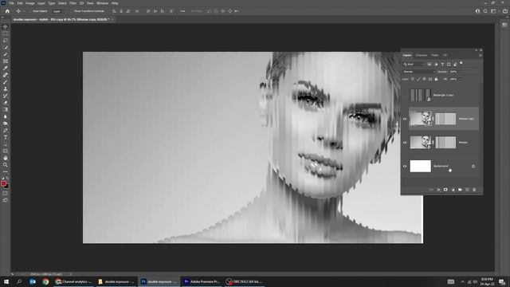Hide the Background layer
510x287 pixels.
[405, 167]
